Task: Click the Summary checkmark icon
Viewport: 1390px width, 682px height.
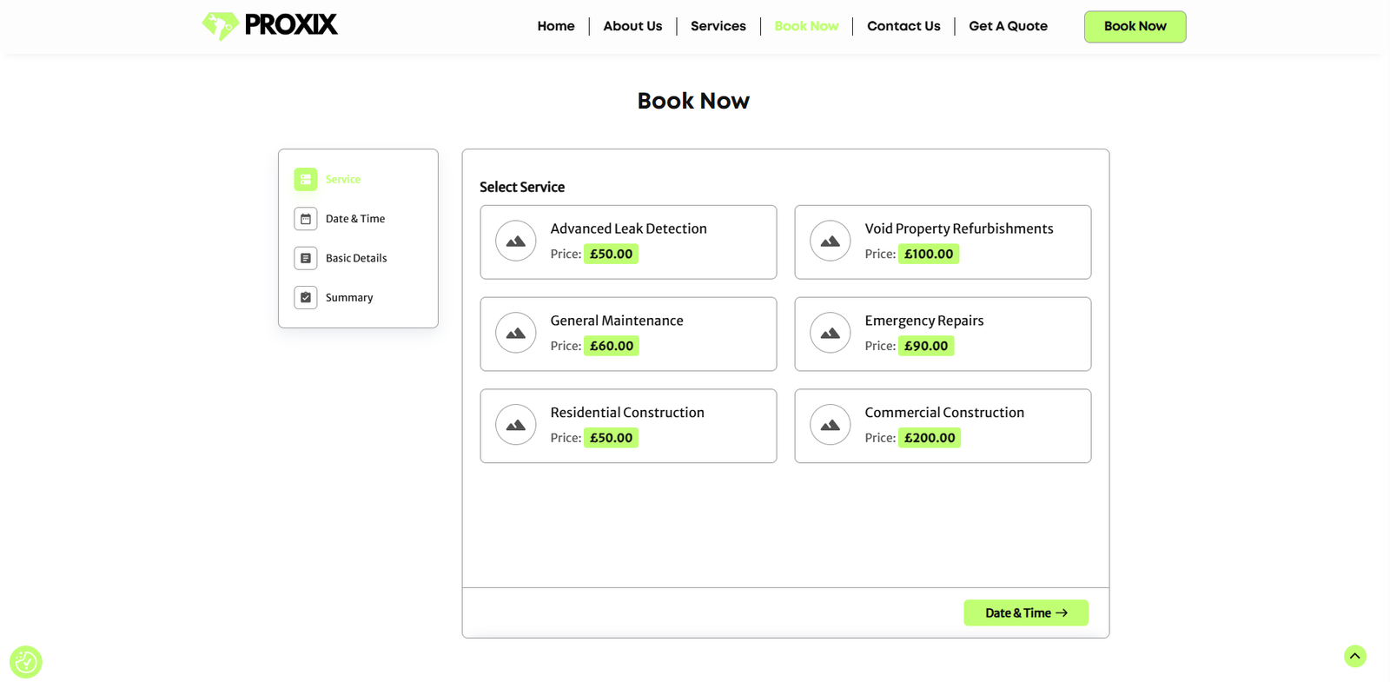Action: click(x=306, y=297)
